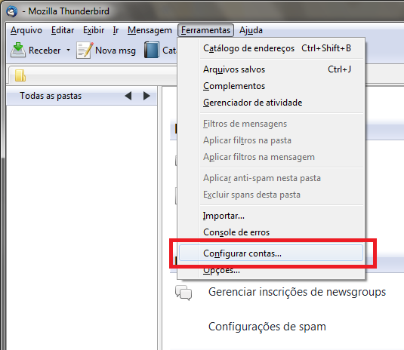Click the newsgroups chat bubble icon
The image size is (404, 350).
pos(183,293)
